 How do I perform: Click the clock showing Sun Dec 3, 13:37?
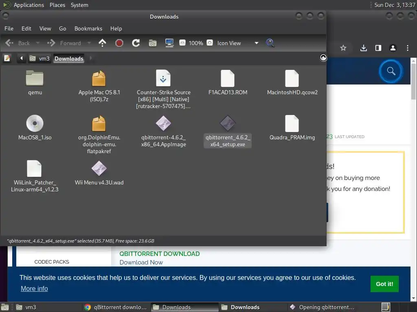395,5
